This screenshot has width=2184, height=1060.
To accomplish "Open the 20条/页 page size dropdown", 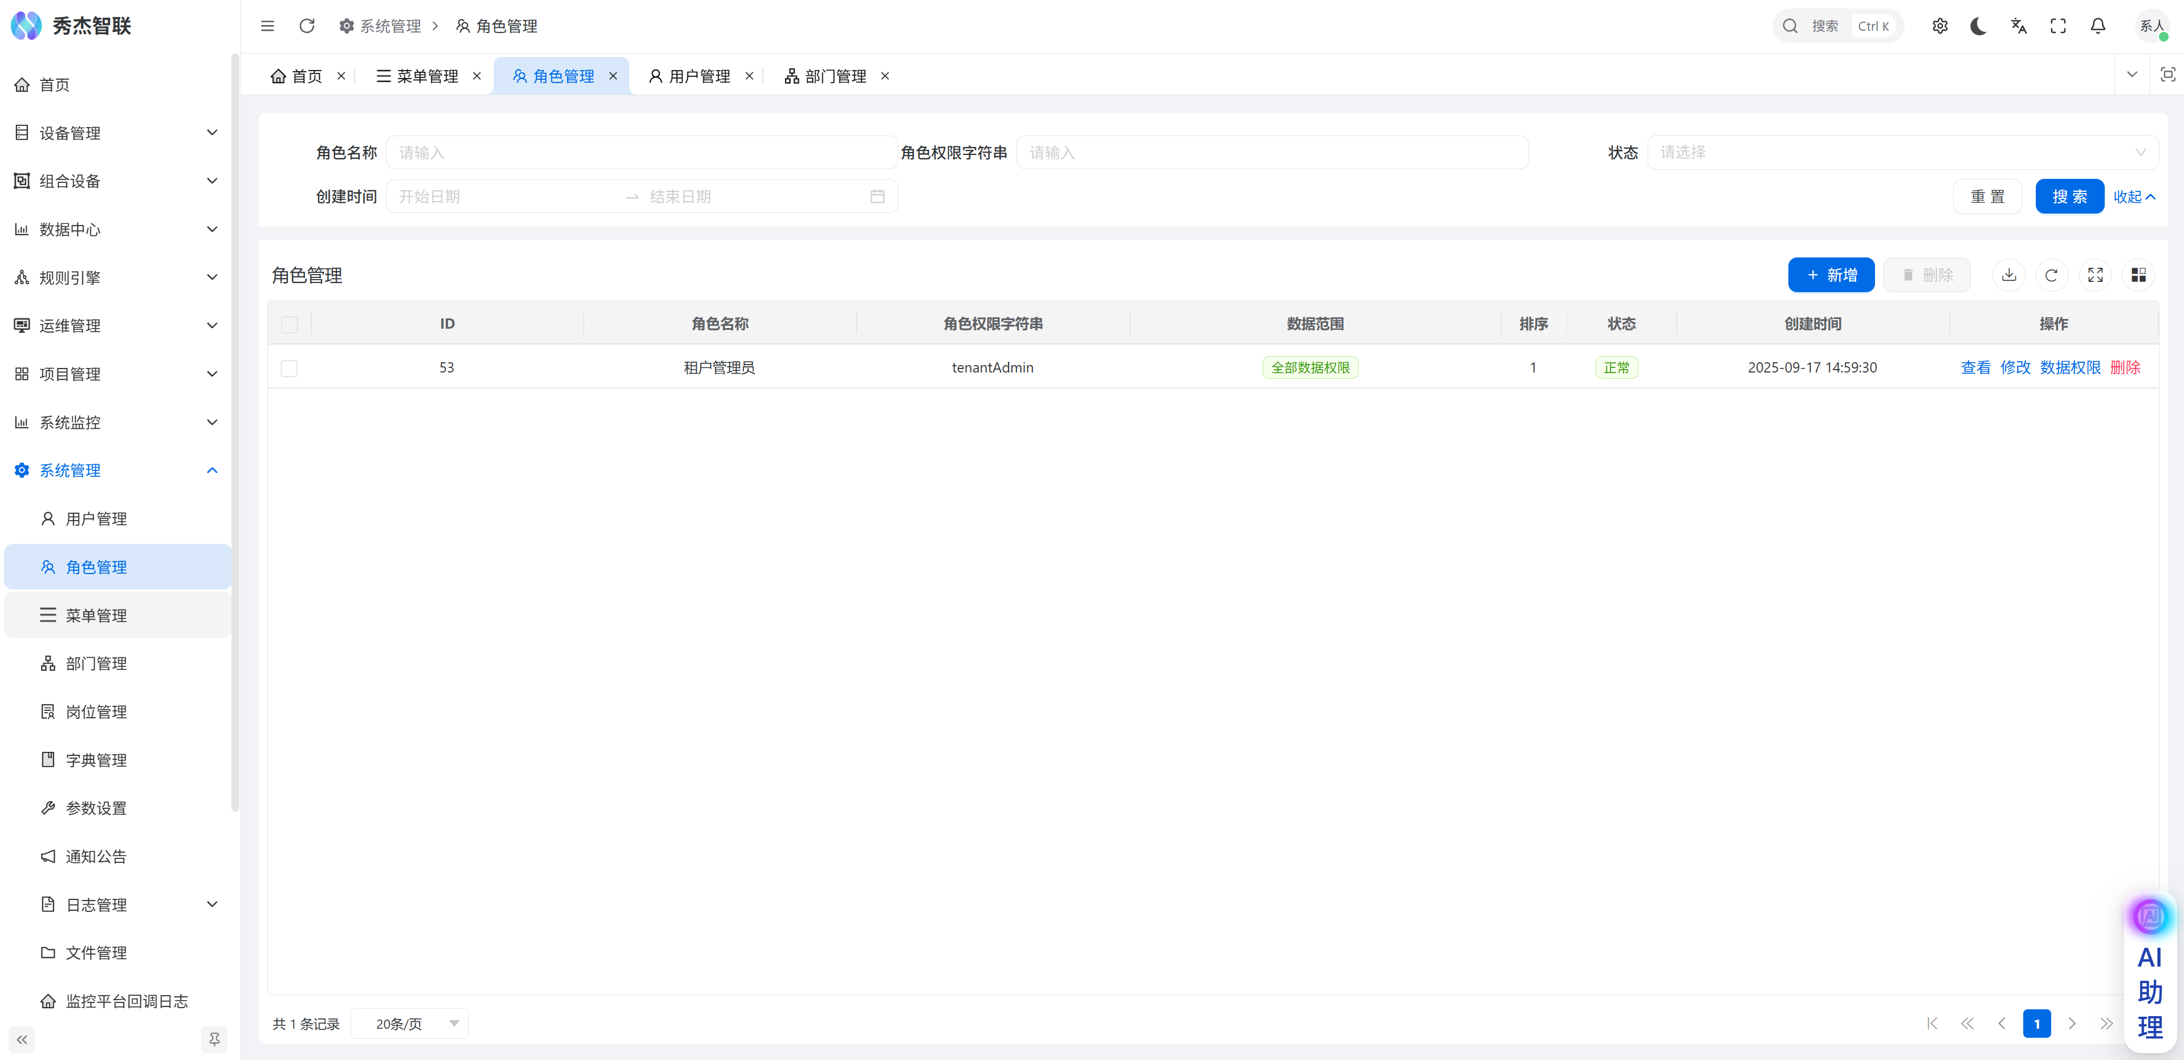I will pos(409,1024).
